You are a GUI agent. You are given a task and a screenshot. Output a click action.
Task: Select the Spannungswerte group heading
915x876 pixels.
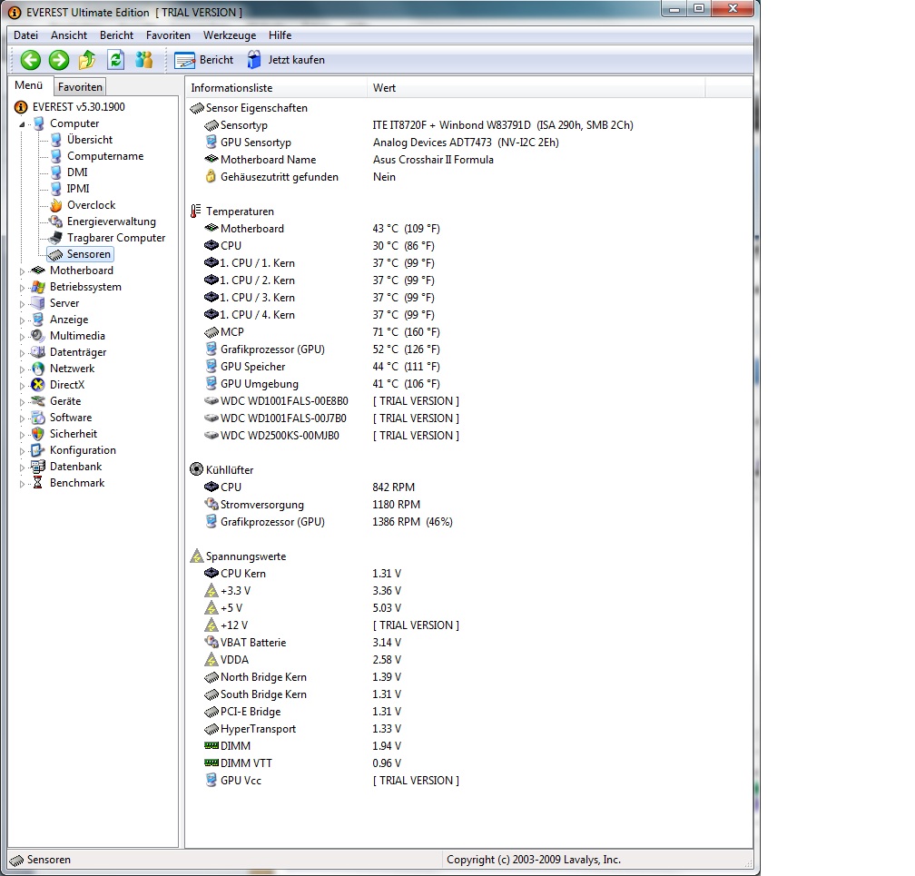(x=238, y=556)
